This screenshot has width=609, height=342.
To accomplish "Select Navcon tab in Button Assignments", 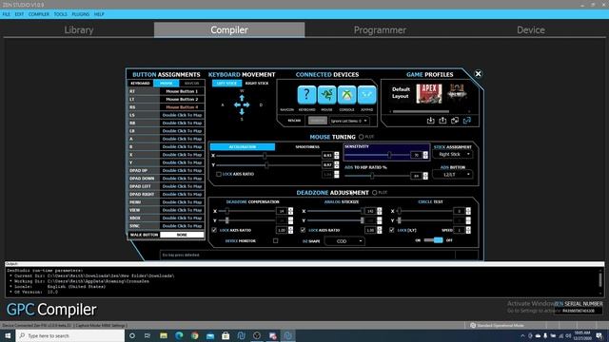I will coord(191,84).
